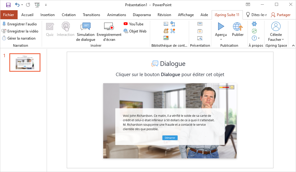This screenshot has width=296, height=172.
Task: Switch to the Transitions tab
Action: point(91,15)
